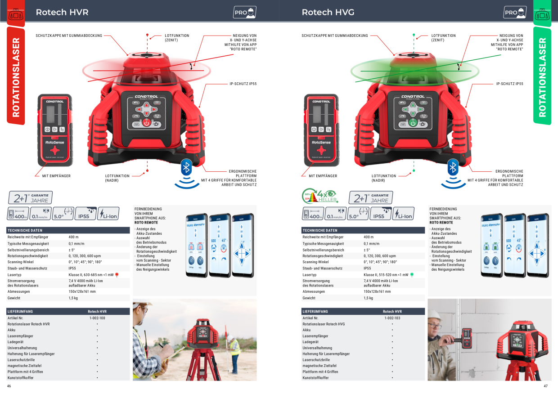Click the 2+1 Garantie Jahre badge on HVR page

click(30, 197)
